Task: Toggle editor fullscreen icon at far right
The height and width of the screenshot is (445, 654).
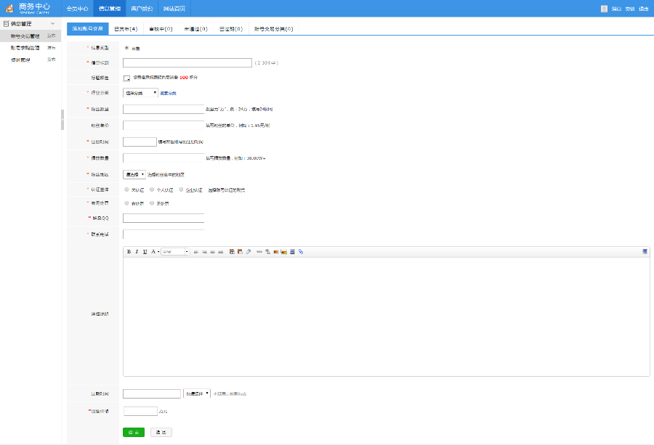Action: coord(645,252)
